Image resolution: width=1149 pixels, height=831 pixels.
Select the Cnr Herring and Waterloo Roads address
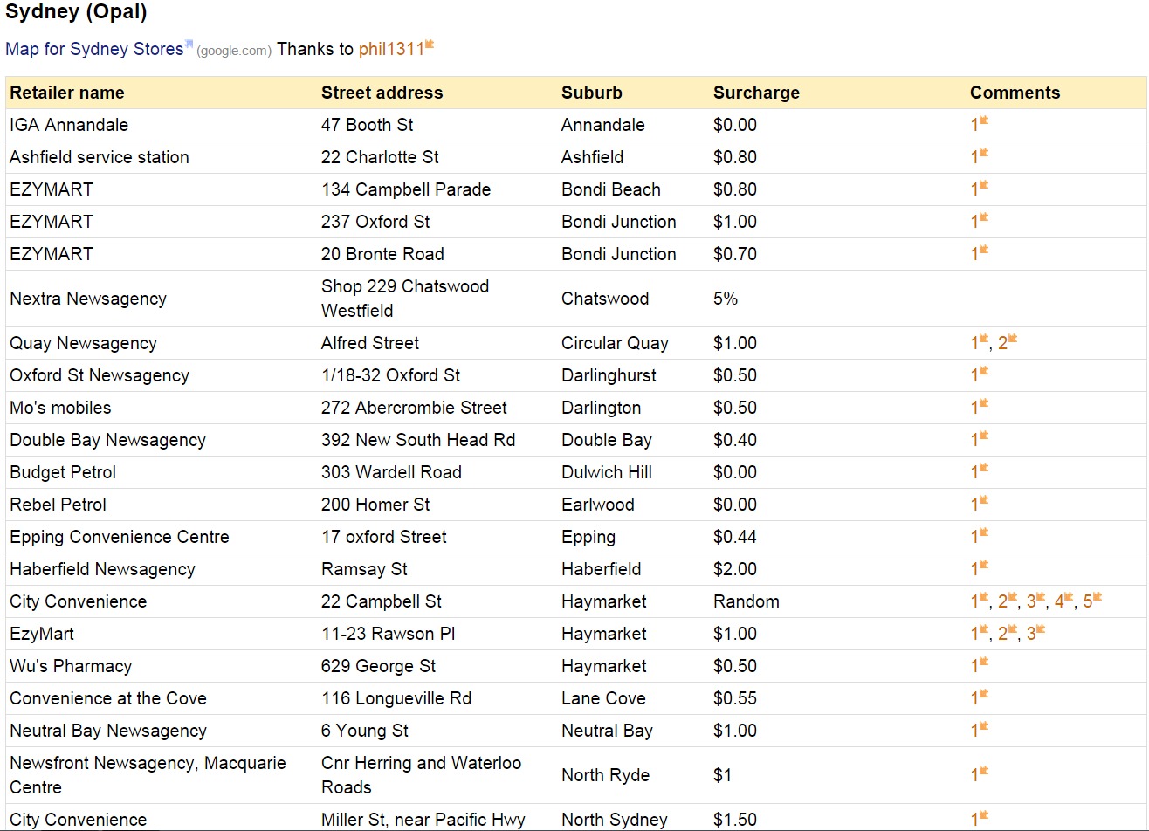(421, 775)
